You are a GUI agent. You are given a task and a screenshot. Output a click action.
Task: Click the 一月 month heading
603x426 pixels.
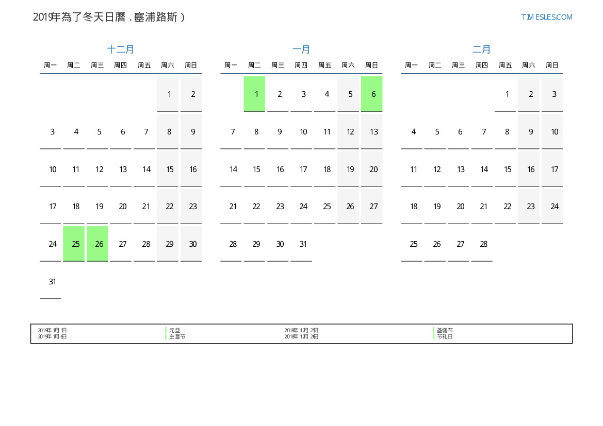tap(301, 49)
